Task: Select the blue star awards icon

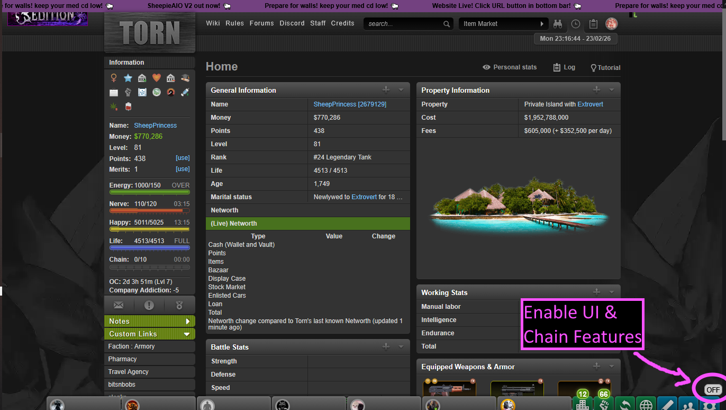Action: click(128, 77)
